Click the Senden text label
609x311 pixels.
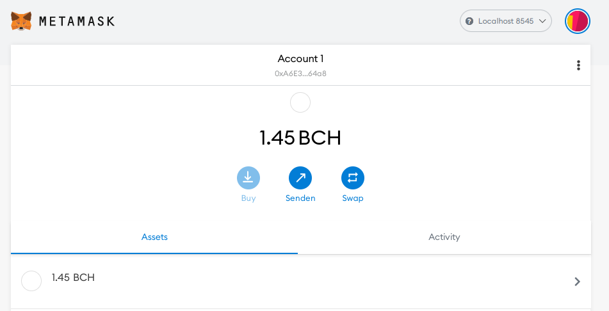click(300, 198)
